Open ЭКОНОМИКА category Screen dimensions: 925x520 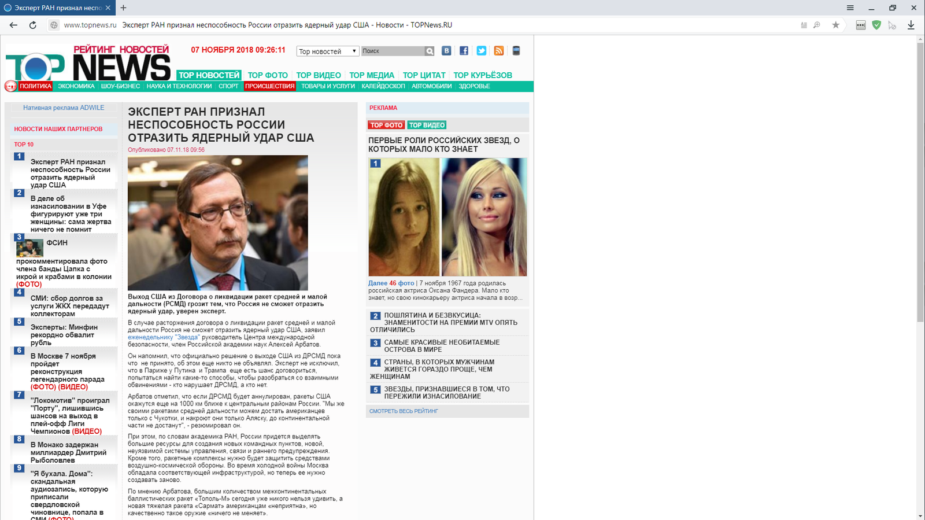[x=76, y=86]
